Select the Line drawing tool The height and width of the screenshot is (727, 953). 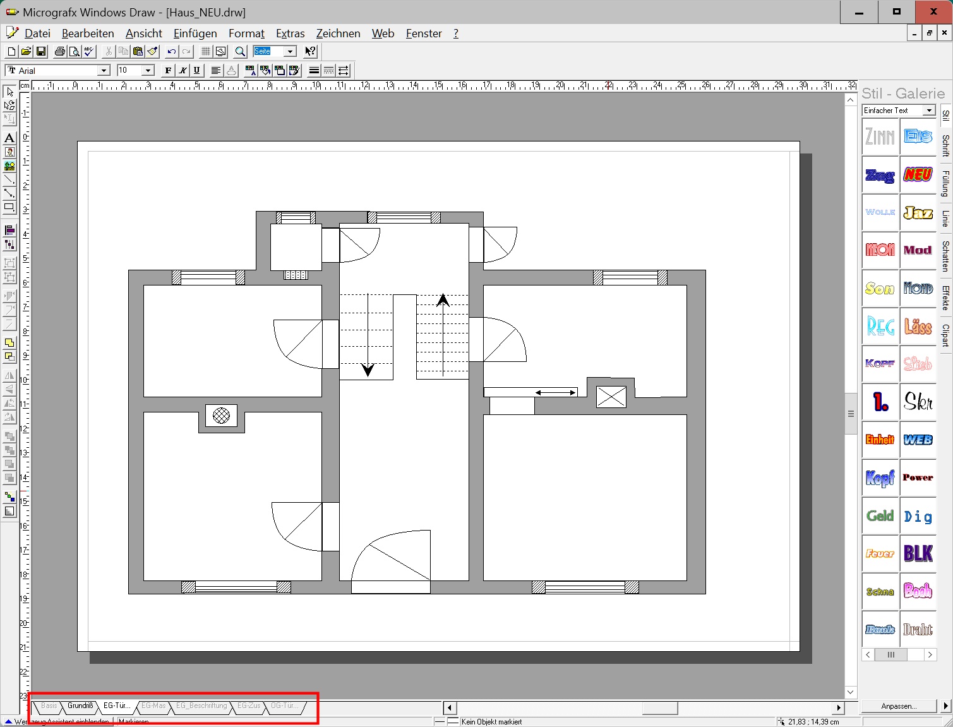[9, 179]
